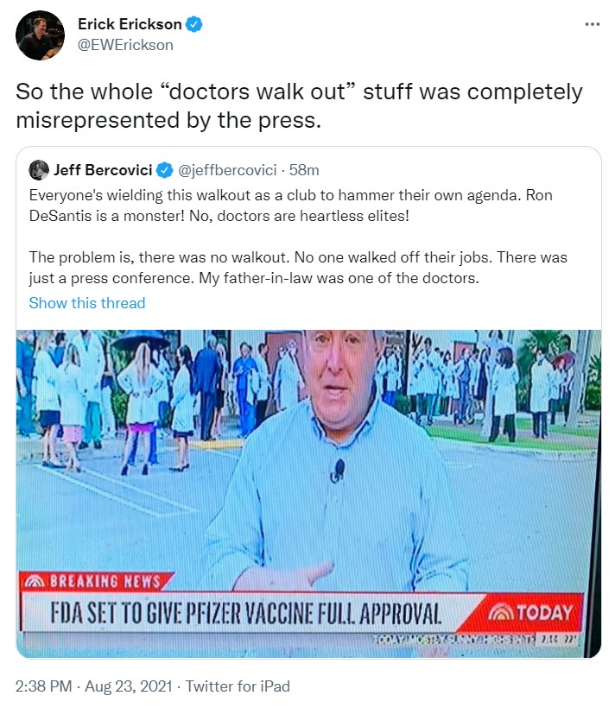
Task: Click the FDA Pfizer vaccine headline in photo
Action: pyautogui.click(x=246, y=613)
